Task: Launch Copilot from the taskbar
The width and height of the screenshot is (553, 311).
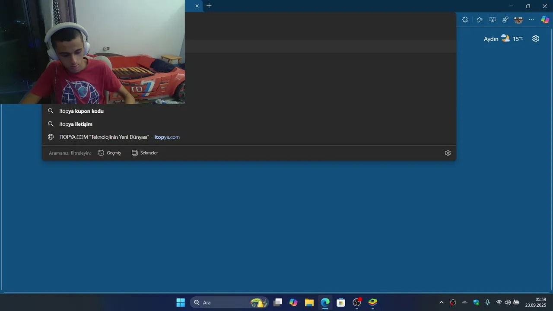Action: (293, 302)
